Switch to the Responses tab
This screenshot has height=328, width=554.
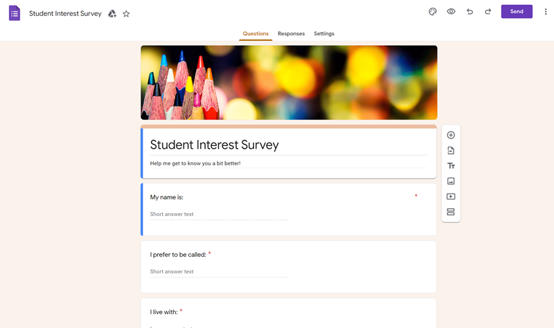[291, 33]
